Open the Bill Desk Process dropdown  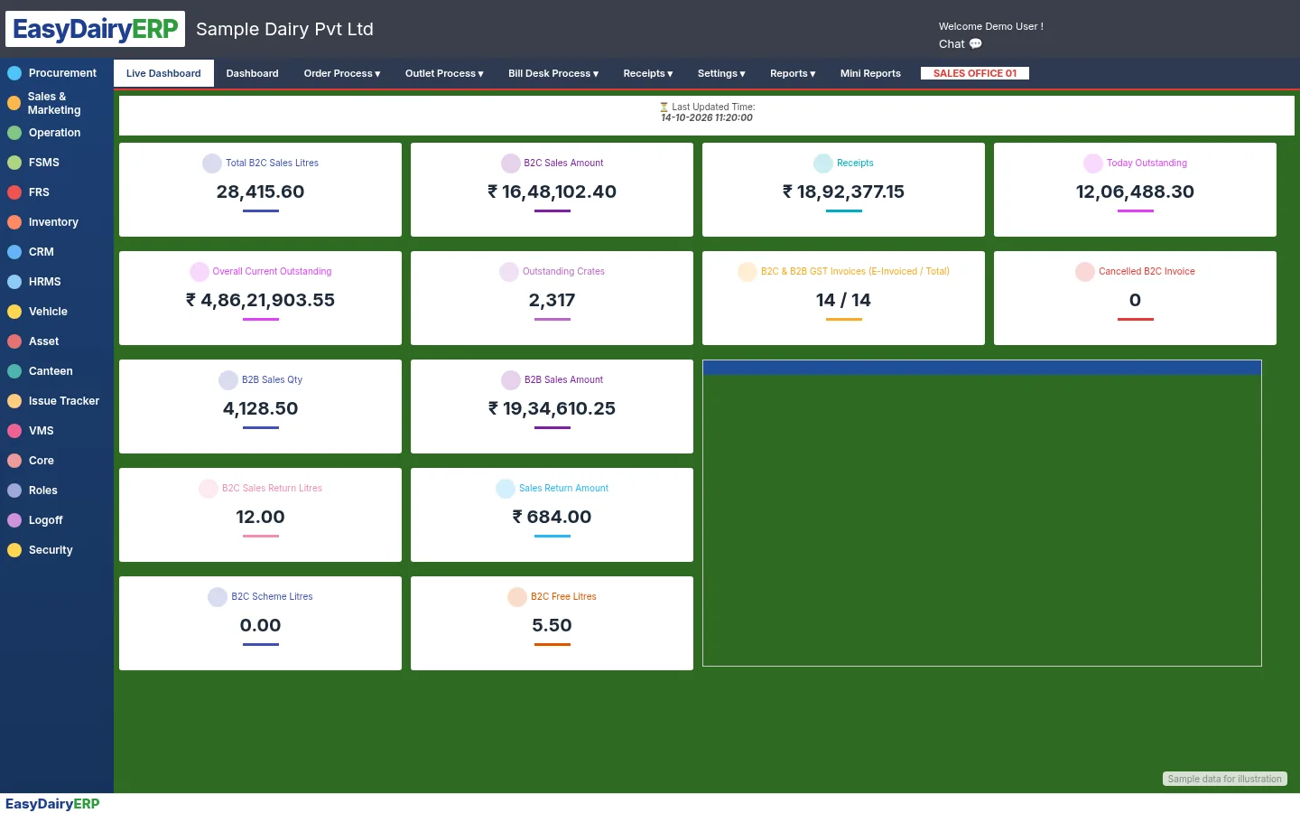click(x=553, y=73)
